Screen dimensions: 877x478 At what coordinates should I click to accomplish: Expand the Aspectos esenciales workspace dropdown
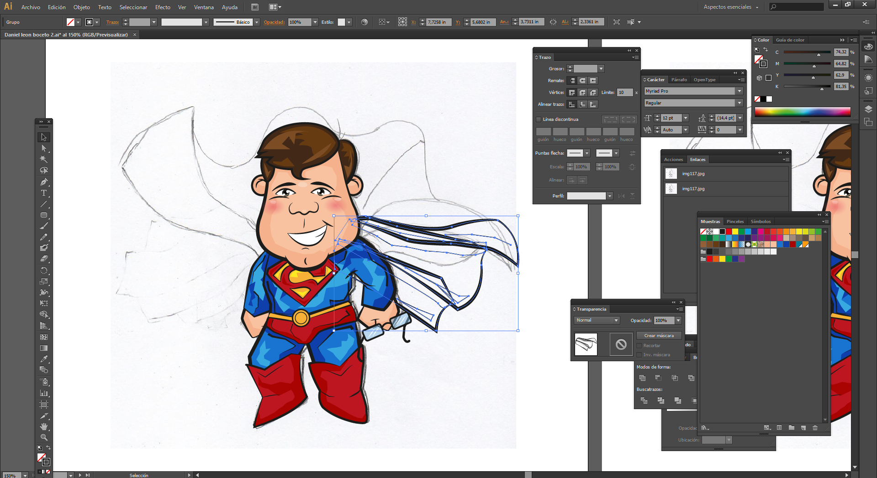tap(731, 7)
